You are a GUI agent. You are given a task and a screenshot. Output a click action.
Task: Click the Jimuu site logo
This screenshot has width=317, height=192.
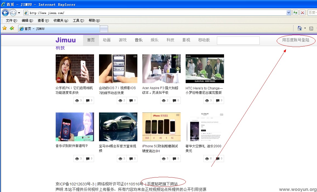[66, 40]
